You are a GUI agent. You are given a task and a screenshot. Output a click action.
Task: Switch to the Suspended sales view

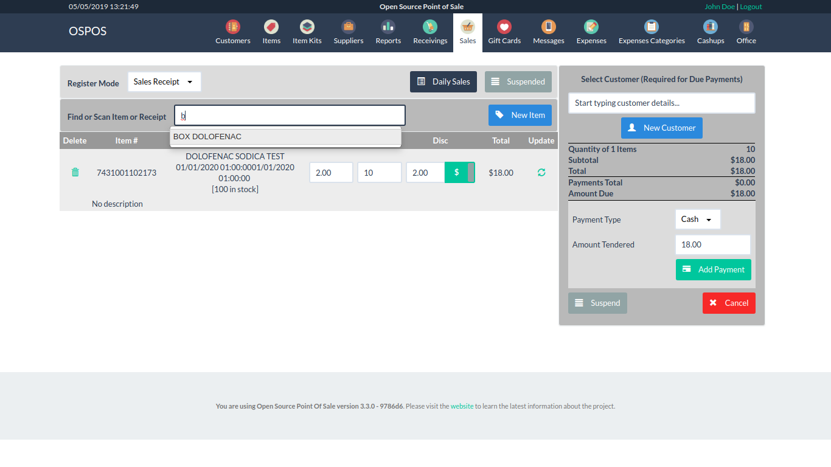coord(518,81)
